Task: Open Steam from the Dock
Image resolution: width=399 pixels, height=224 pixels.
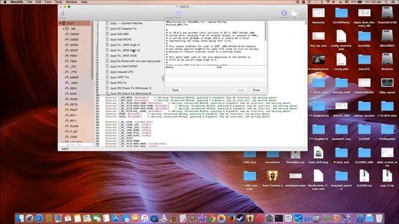Action: click(x=241, y=218)
